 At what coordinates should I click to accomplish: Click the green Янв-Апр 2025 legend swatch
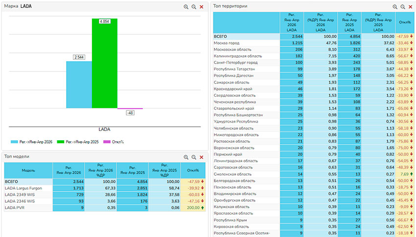[61, 142]
